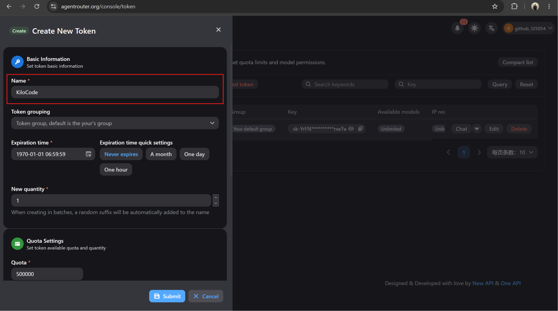The height and width of the screenshot is (311, 558).
Task: Select One hour expiration quick setting
Action: click(x=116, y=169)
